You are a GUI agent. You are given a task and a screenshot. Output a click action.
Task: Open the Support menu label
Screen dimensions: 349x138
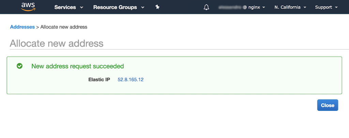point(323,7)
